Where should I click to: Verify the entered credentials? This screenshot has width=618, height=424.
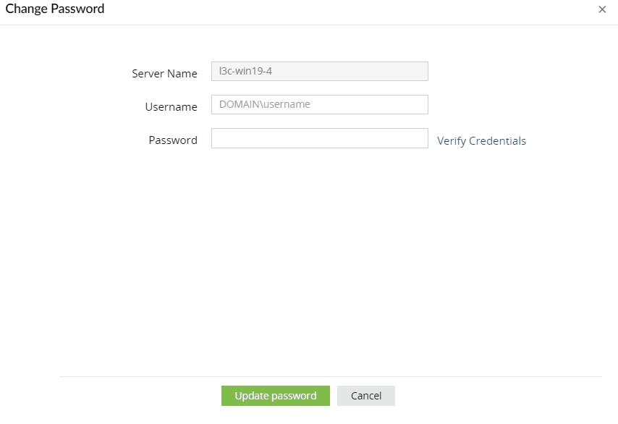tap(481, 141)
